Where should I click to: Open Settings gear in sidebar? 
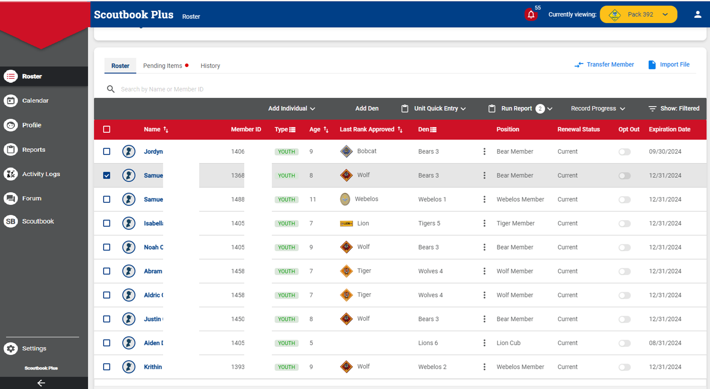point(11,348)
